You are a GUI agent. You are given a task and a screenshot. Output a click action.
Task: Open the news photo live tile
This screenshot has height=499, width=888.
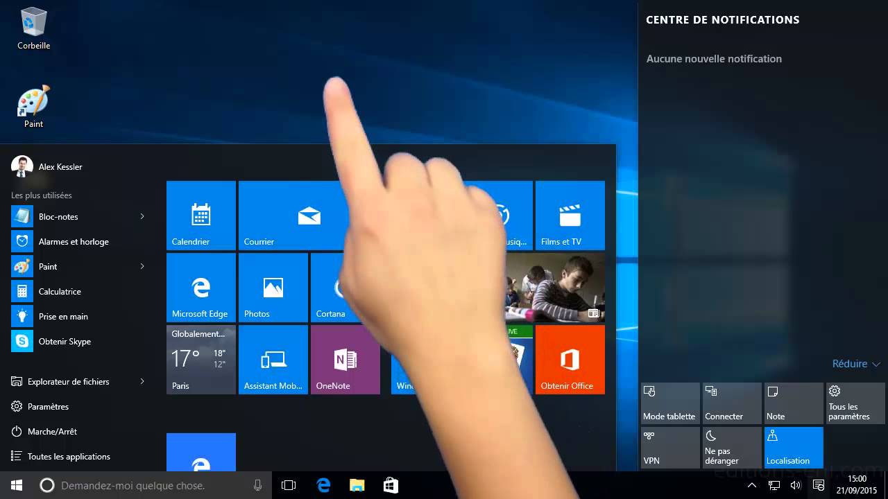point(555,288)
